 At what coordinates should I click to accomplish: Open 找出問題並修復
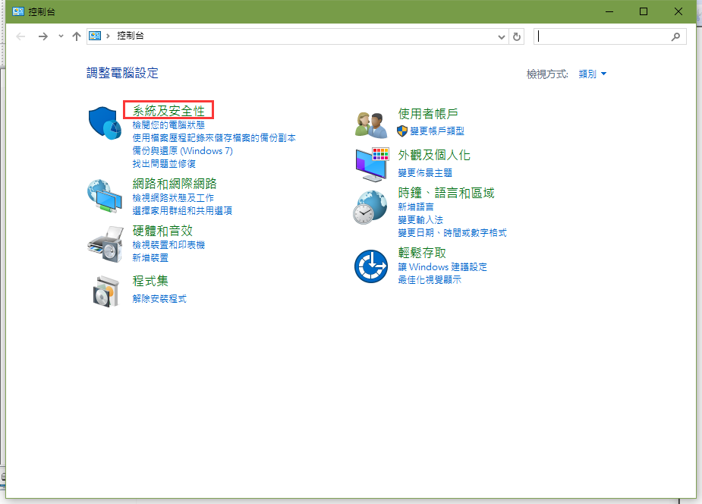pos(164,164)
